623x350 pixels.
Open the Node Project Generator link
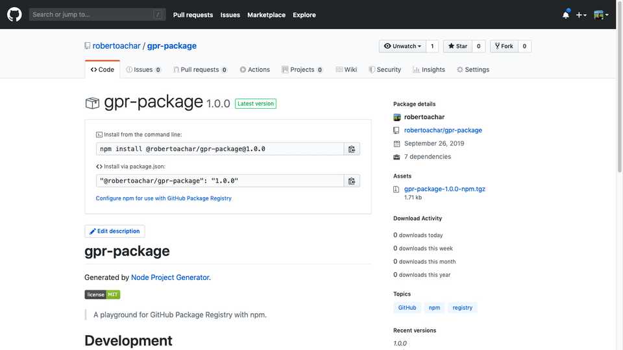coord(170,277)
